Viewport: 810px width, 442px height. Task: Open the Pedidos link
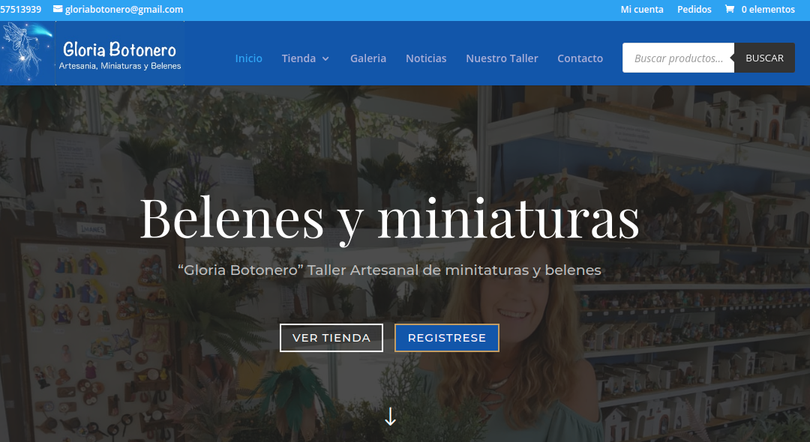coord(694,9)
